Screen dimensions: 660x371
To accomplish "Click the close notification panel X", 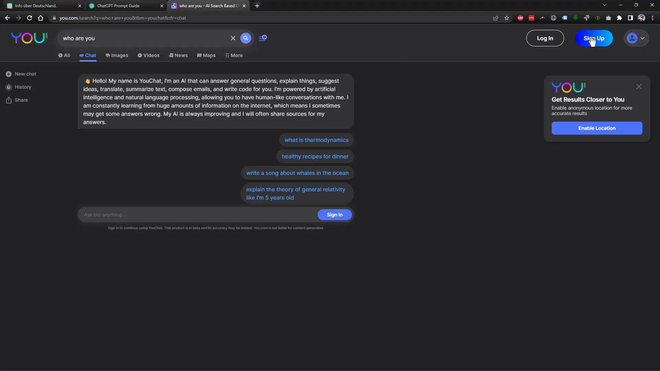I will pyautogui.click(x=639, y=87).
